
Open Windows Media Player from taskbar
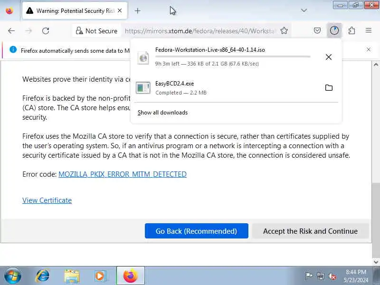[x=100, y=276]
